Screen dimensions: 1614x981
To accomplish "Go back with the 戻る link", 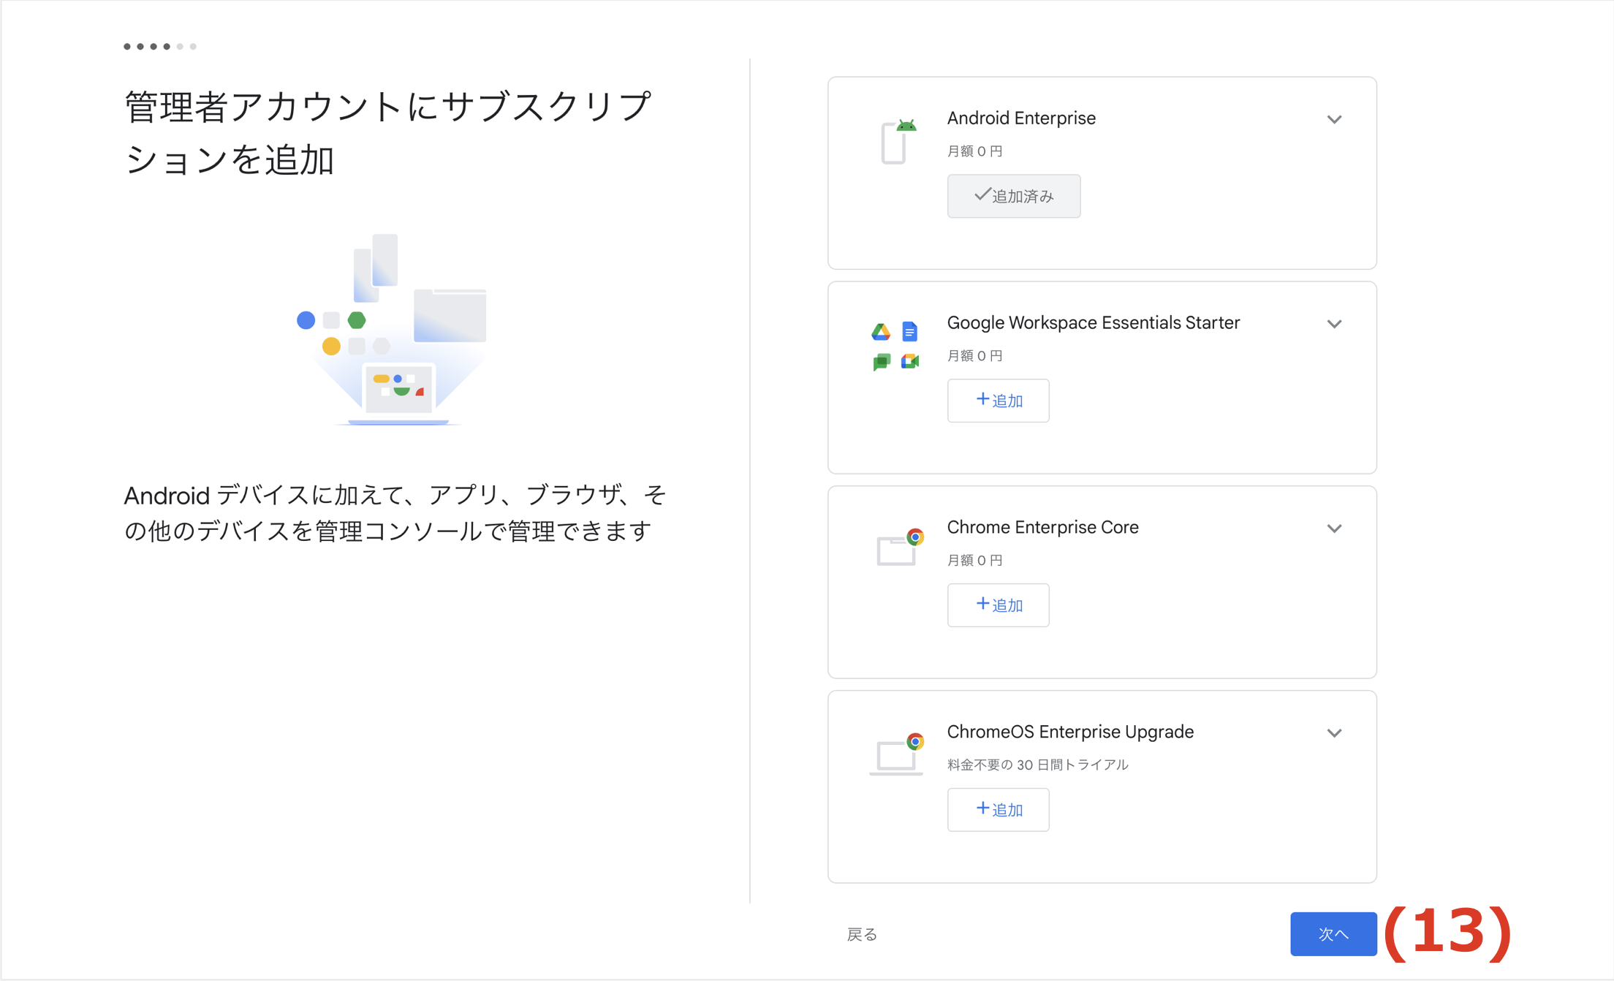I will coord(862,934).
